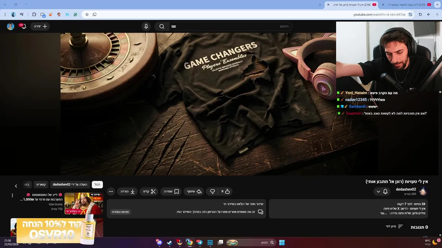Click the browser reload button
442x248 pixels.
coord(420,14)
